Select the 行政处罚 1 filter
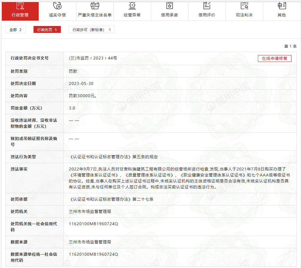Viewport: 301px width, 268px height. tap(47, 30)
